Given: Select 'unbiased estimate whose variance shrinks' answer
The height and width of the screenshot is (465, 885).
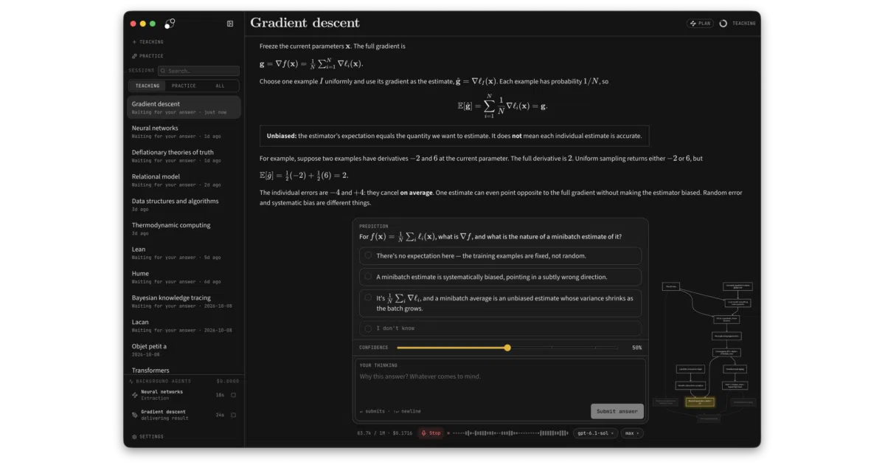Looking at the screenshot, I should coord(500,303).
